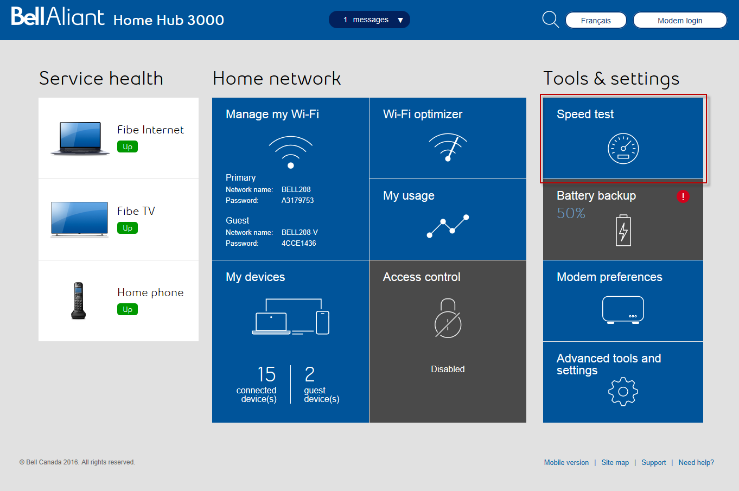This screenshot has height=491, width=739.
Task: Open the Wi-Fi signal icon in Manage my Wi-Fi
Action: [x=291, y=151]
